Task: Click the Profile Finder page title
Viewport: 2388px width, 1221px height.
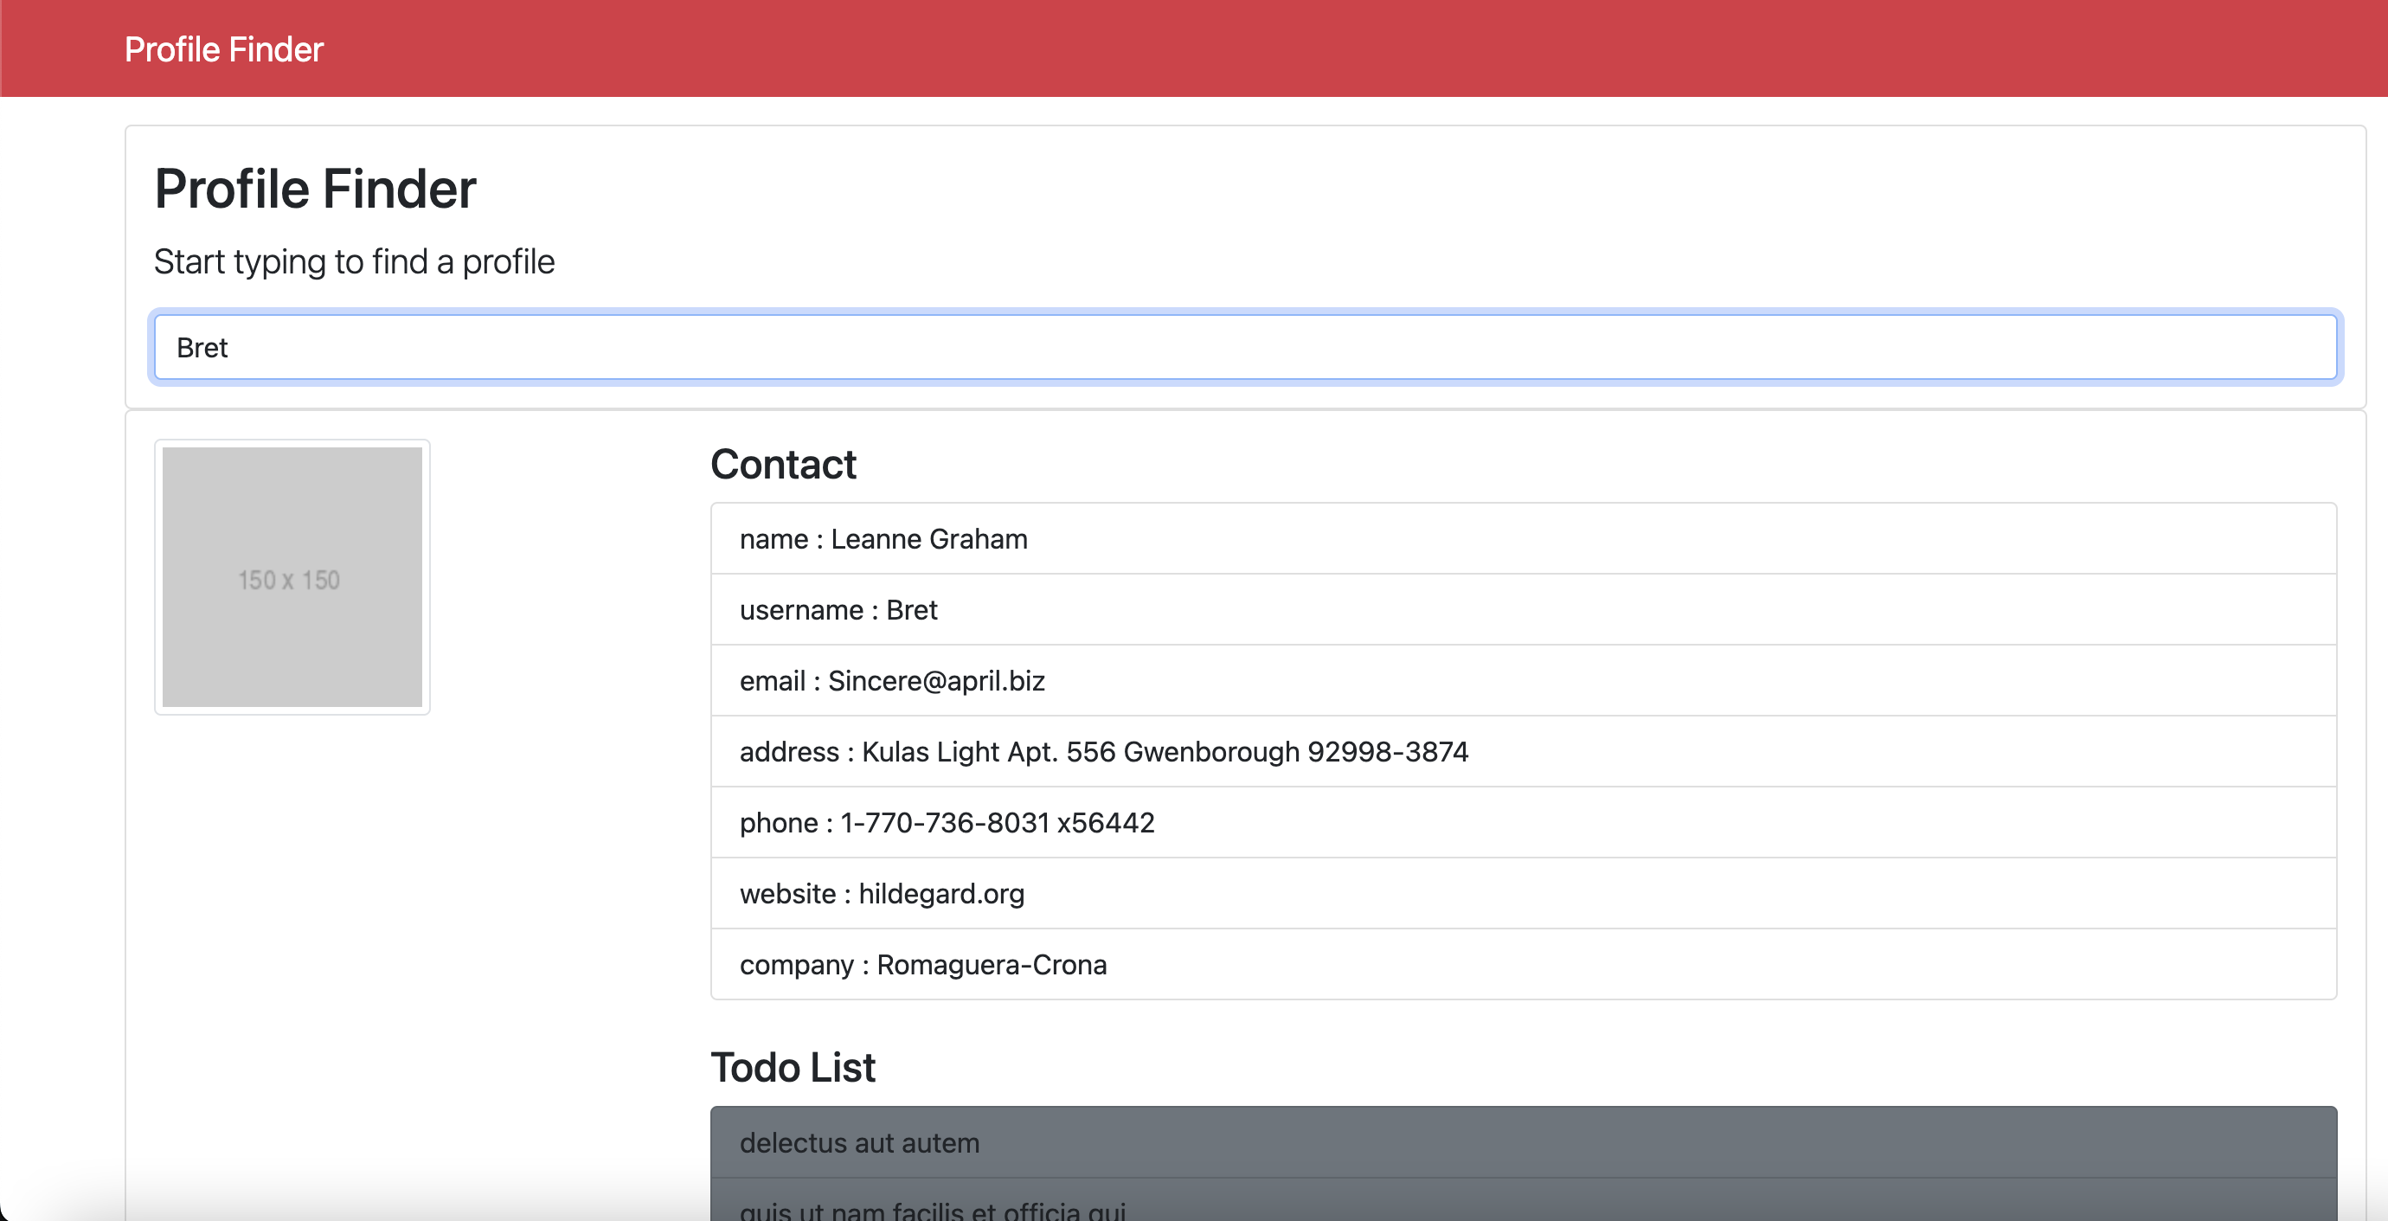Action: 315,190
